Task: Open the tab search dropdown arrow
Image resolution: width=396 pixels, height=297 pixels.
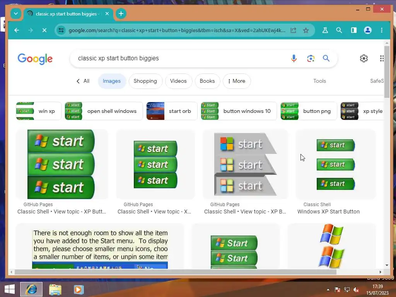Action: (15, 14)
